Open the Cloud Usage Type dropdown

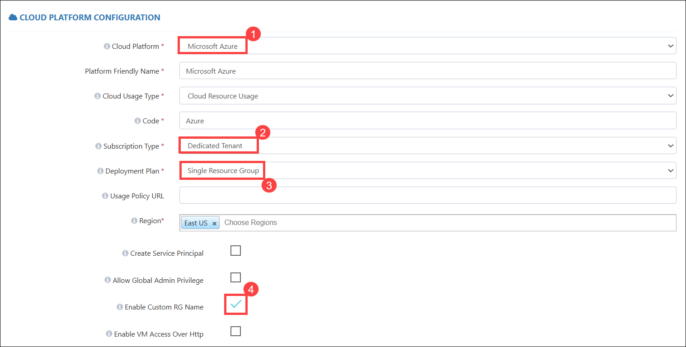tap(428, 96)
